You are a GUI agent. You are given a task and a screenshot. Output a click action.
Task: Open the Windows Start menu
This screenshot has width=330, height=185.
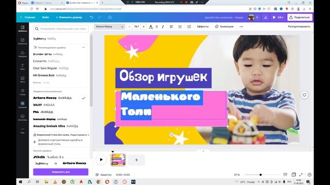21,182
